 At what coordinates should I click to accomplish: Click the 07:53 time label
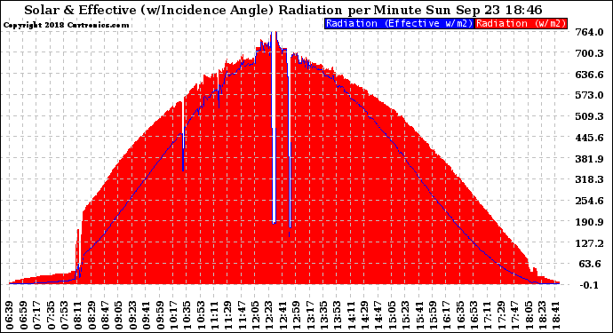coord(64,315)
